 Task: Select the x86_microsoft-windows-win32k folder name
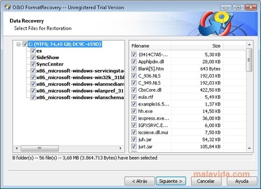tap(80, 77)
